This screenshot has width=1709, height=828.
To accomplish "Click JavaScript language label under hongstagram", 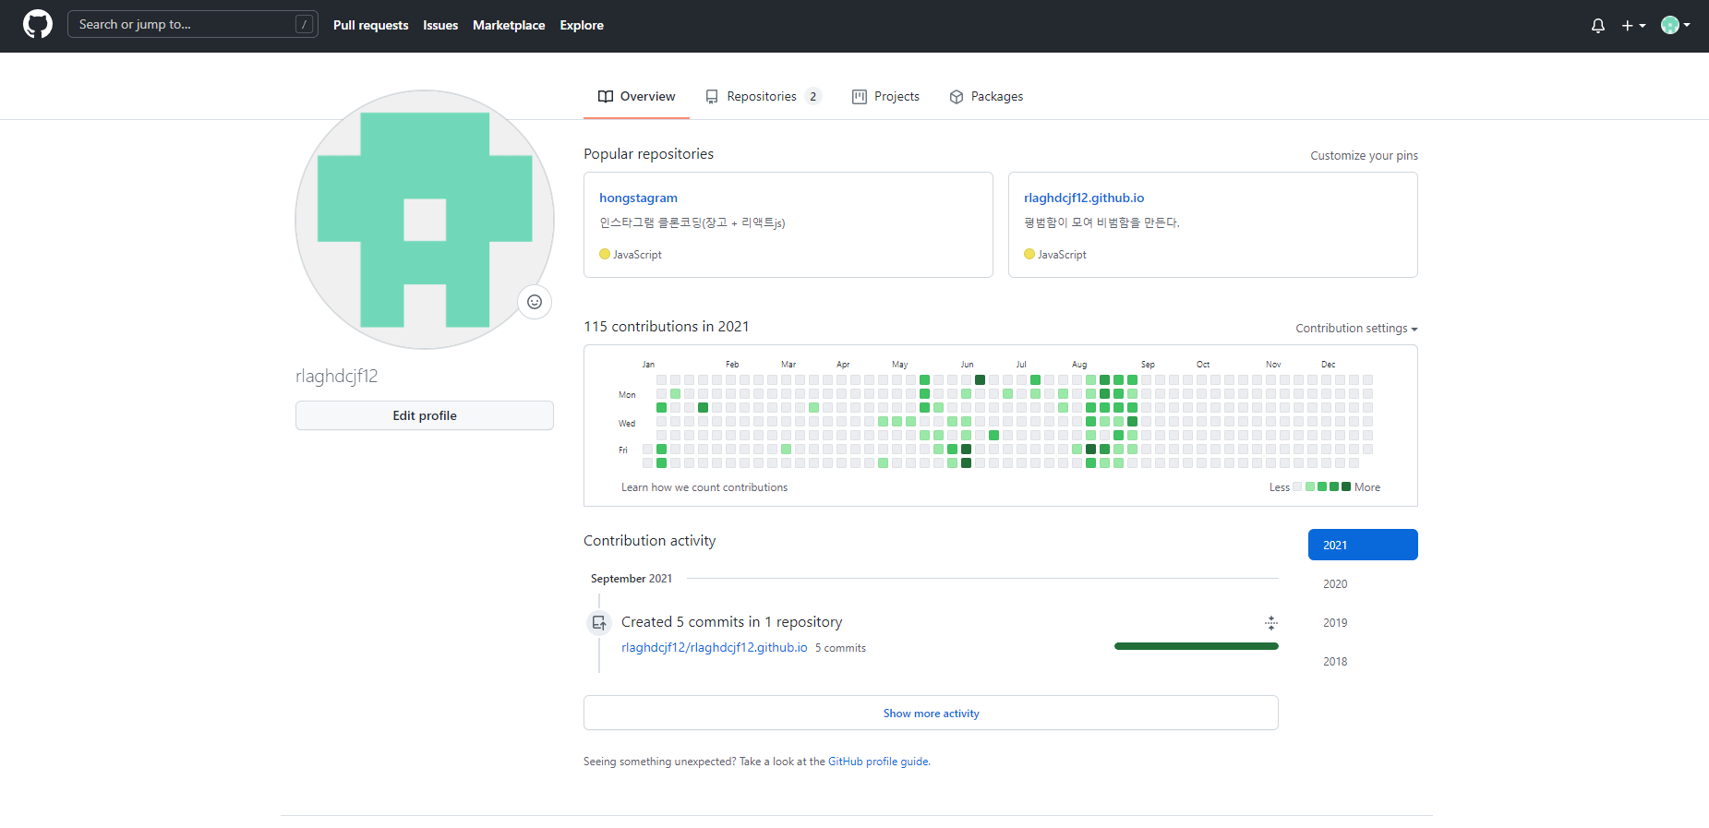I will click(637, 255).
